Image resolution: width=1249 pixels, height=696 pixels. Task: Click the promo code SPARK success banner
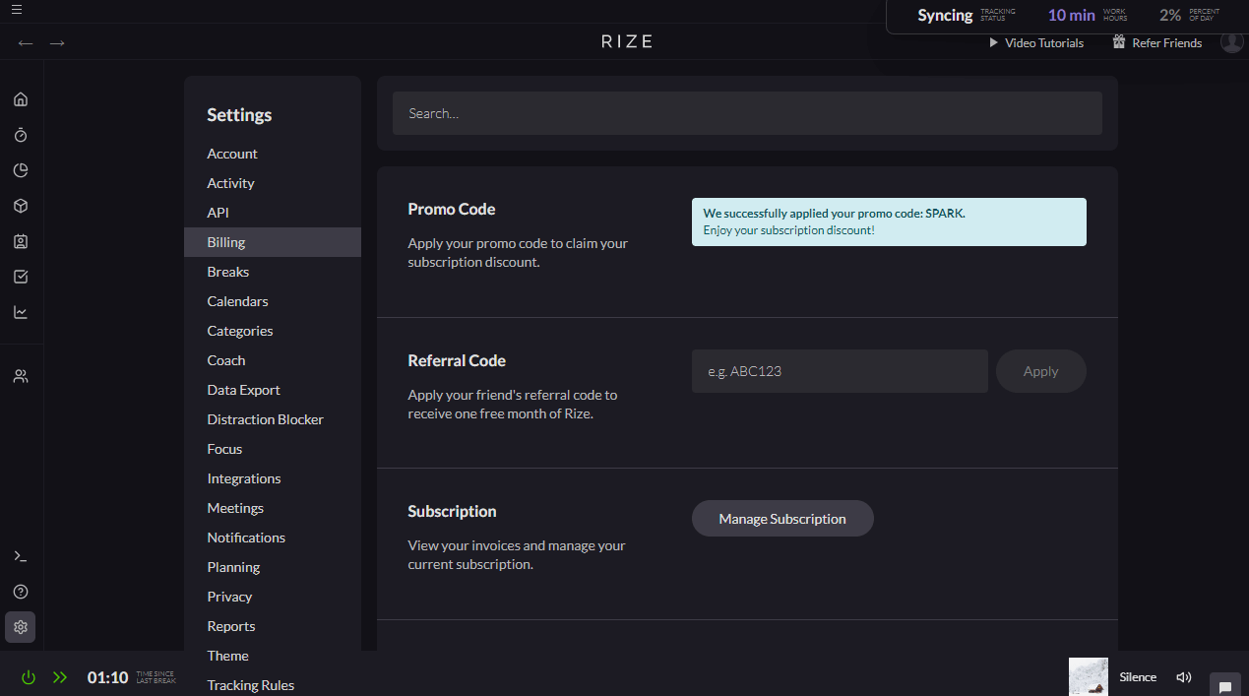(889, 221)
